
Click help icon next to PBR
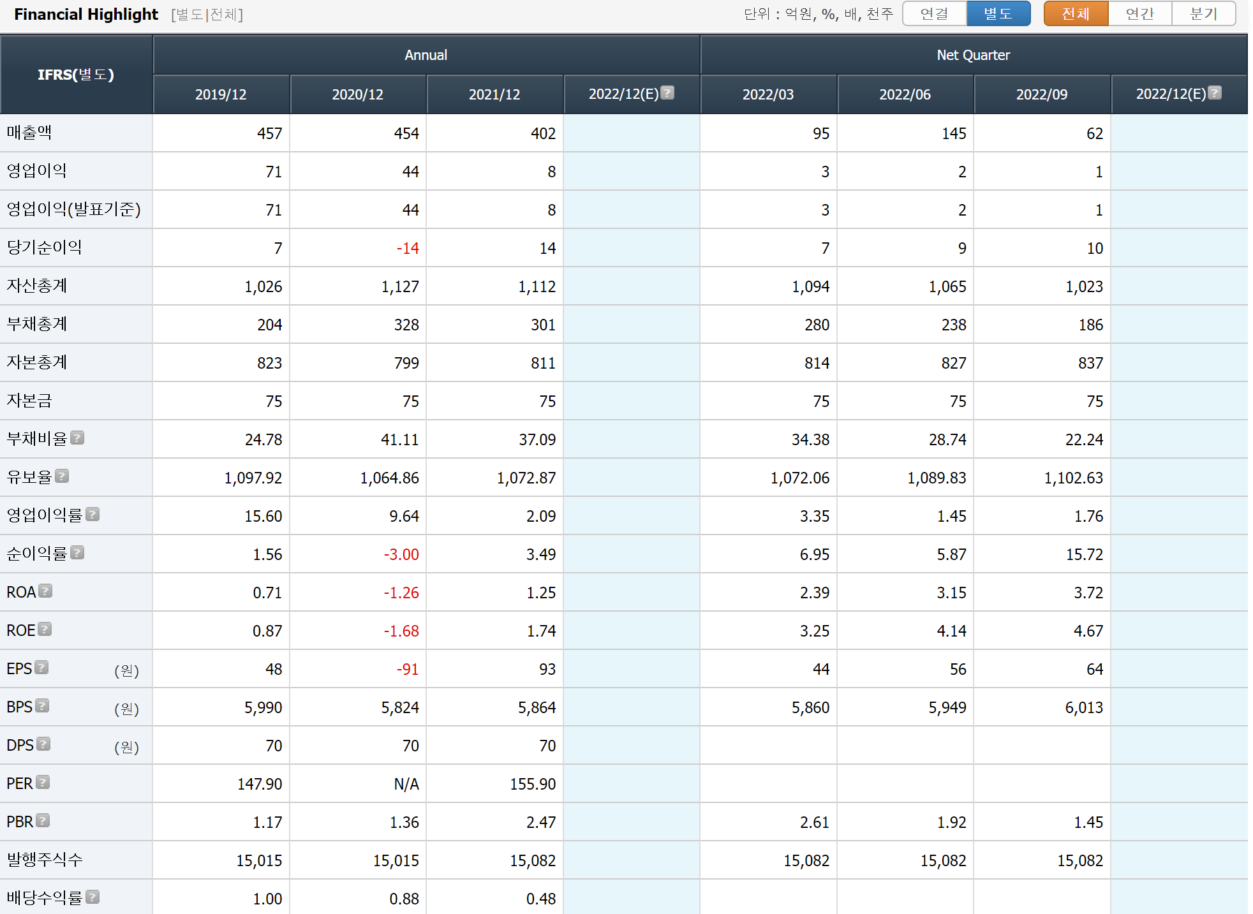(x=43, y=821)
